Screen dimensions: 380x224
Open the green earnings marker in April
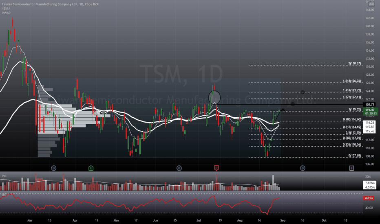click(x=91, y=168)
